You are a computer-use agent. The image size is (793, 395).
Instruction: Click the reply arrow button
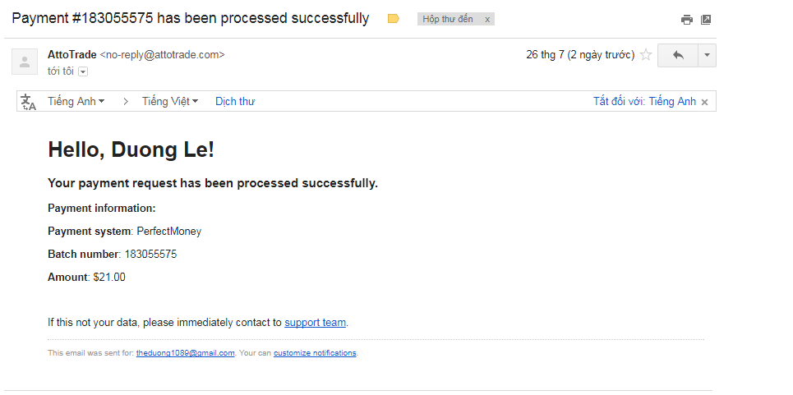[678, 55]
